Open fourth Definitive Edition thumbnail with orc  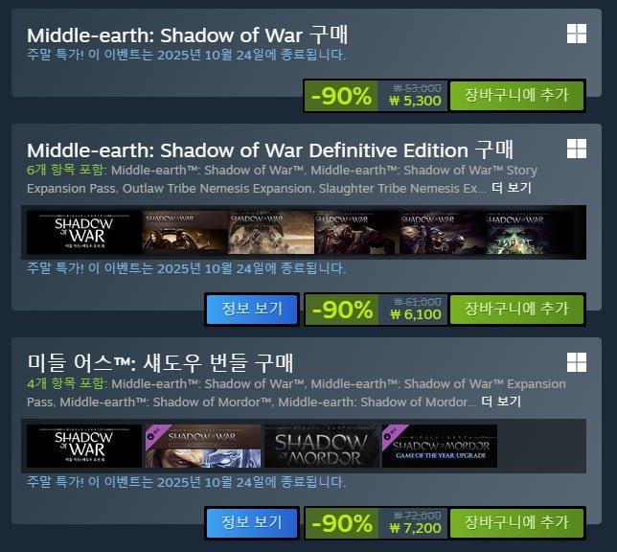click(x=356, y=232)
